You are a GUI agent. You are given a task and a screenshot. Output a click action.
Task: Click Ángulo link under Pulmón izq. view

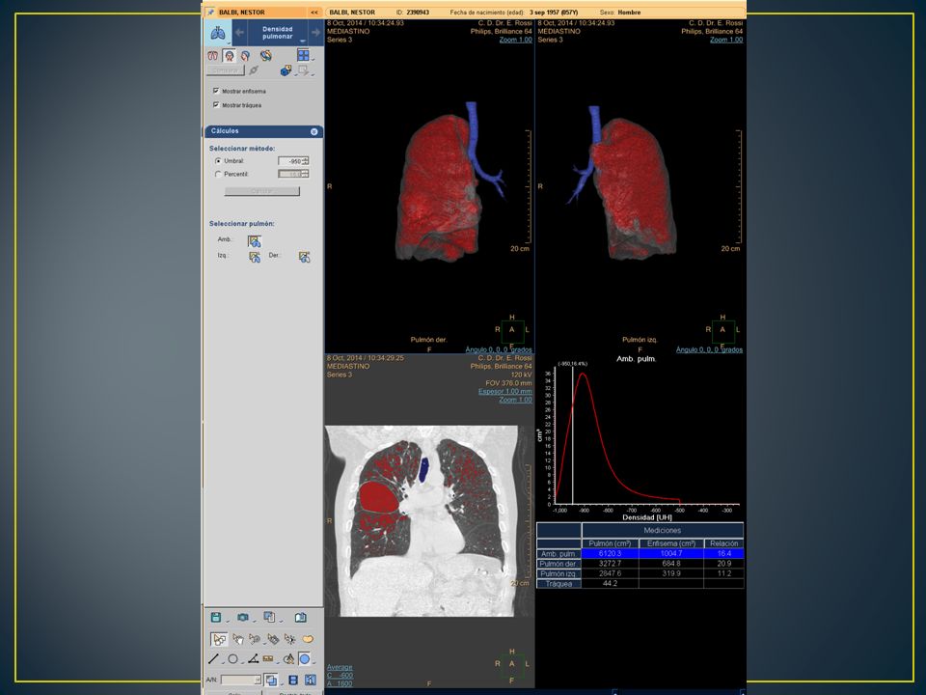coord(709,349)
